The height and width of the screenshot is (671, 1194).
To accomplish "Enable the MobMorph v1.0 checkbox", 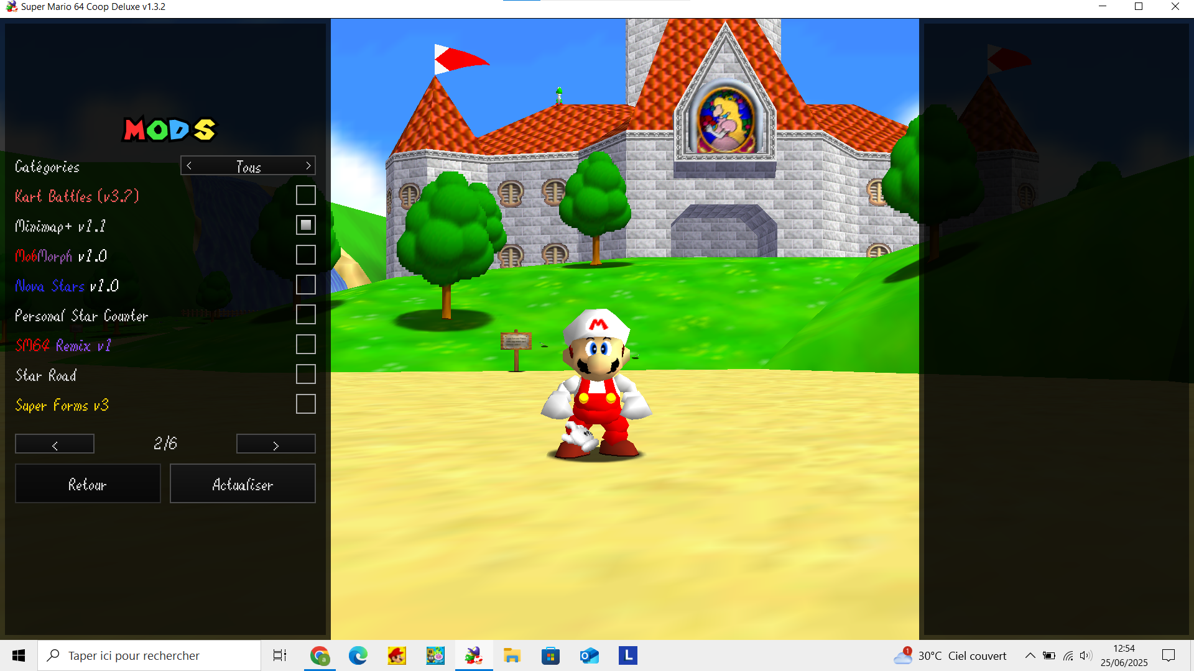I will [305, 255].
